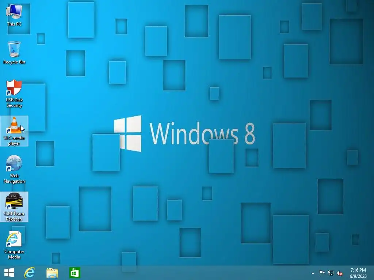374x280 pixels.
Task: Select the Recycle Bin icon
Action: tap(14, 52)
